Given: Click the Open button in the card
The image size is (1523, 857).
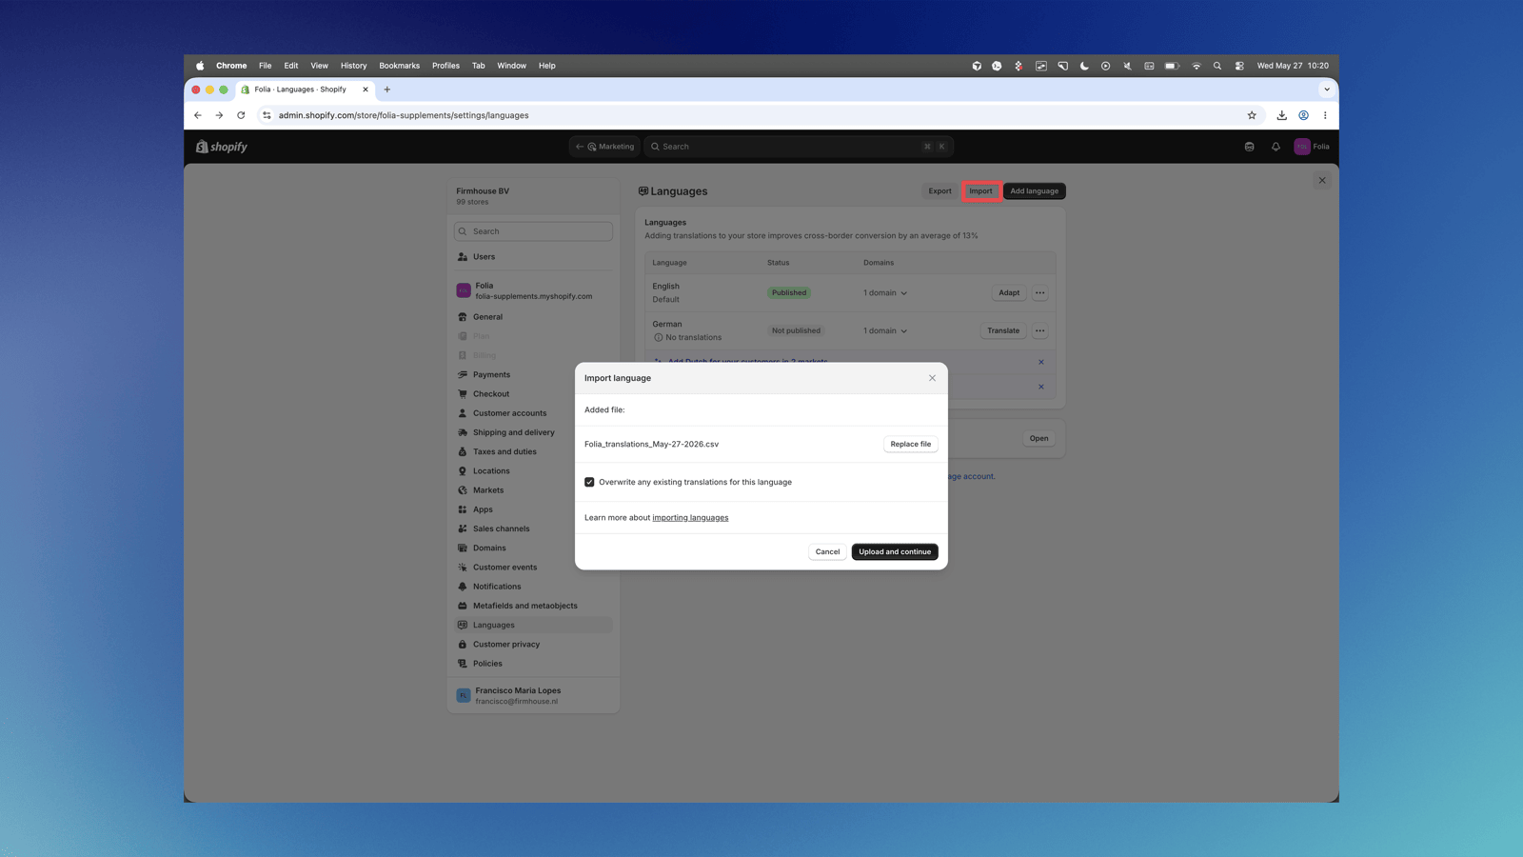Looking at the screenshot, I should coord(1038,439).
